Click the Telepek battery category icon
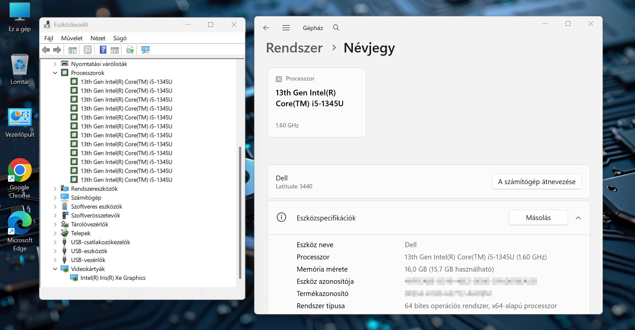Image resolution: width=635 pixels, height=330 pixels. point(65,233)
